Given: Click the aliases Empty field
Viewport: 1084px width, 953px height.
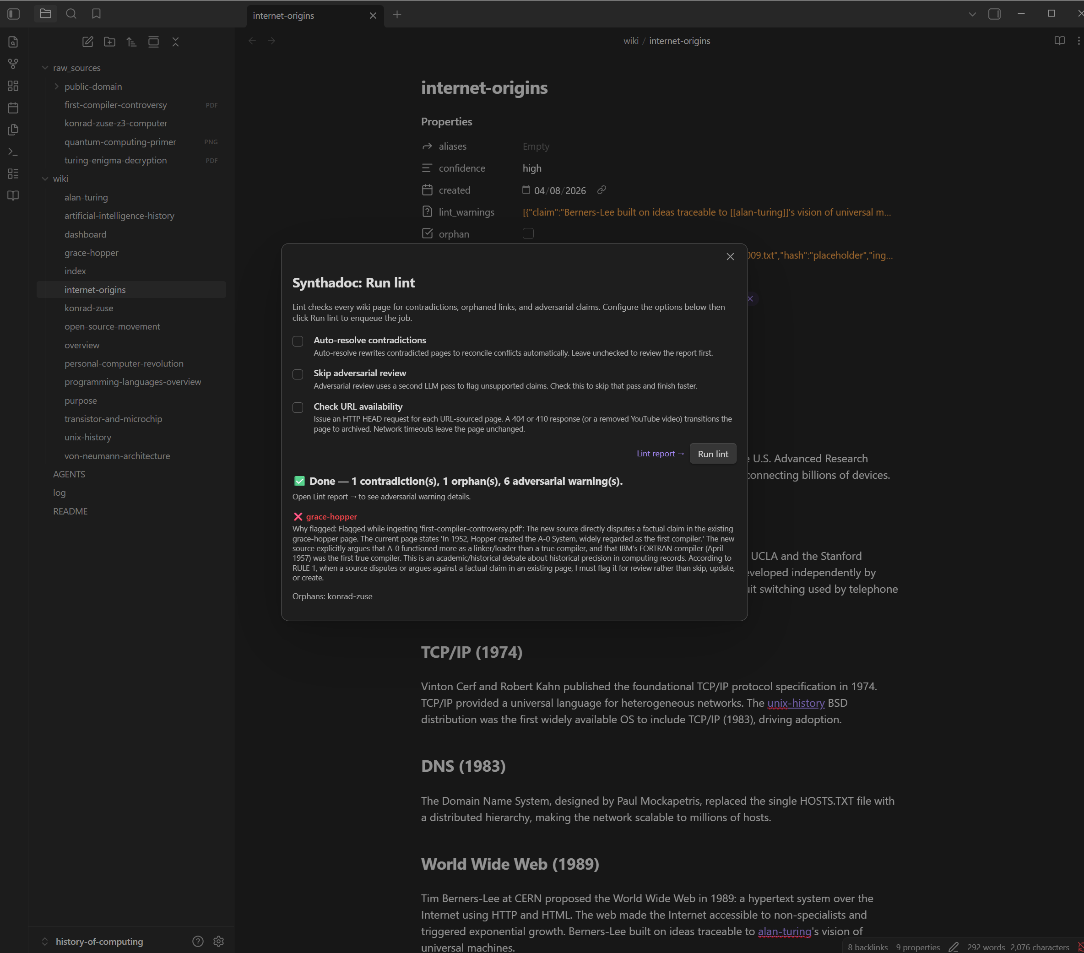Looking at the screenshot, I should coord(536,146).
